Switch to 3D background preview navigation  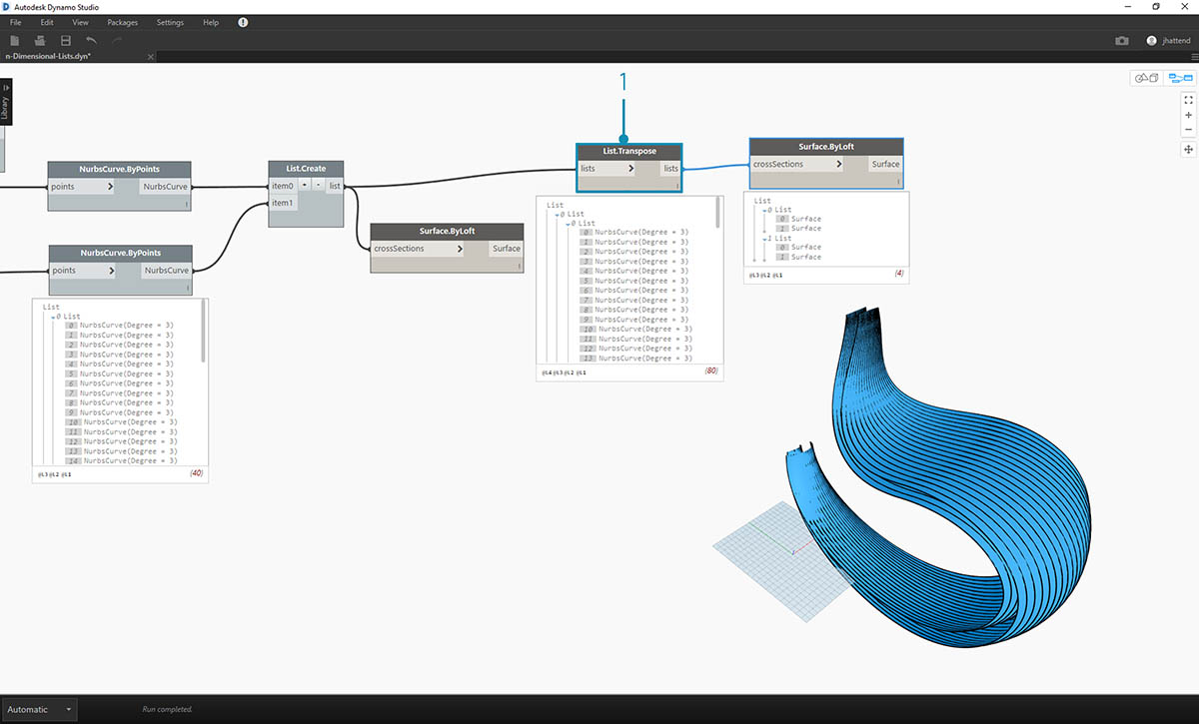(1145, 77)
